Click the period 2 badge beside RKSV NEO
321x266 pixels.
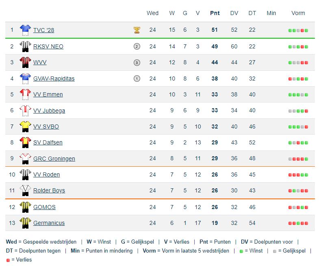tap(137, 46)
